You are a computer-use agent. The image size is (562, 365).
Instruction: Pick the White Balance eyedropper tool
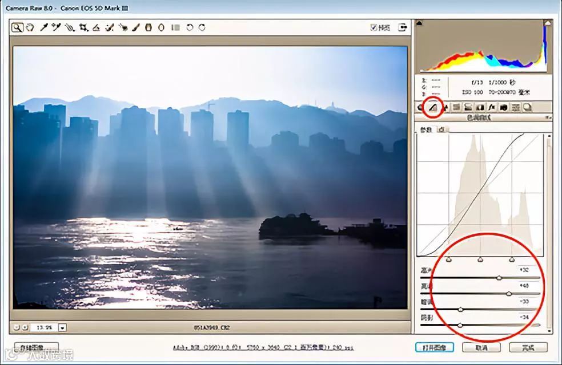click(44, 27)
